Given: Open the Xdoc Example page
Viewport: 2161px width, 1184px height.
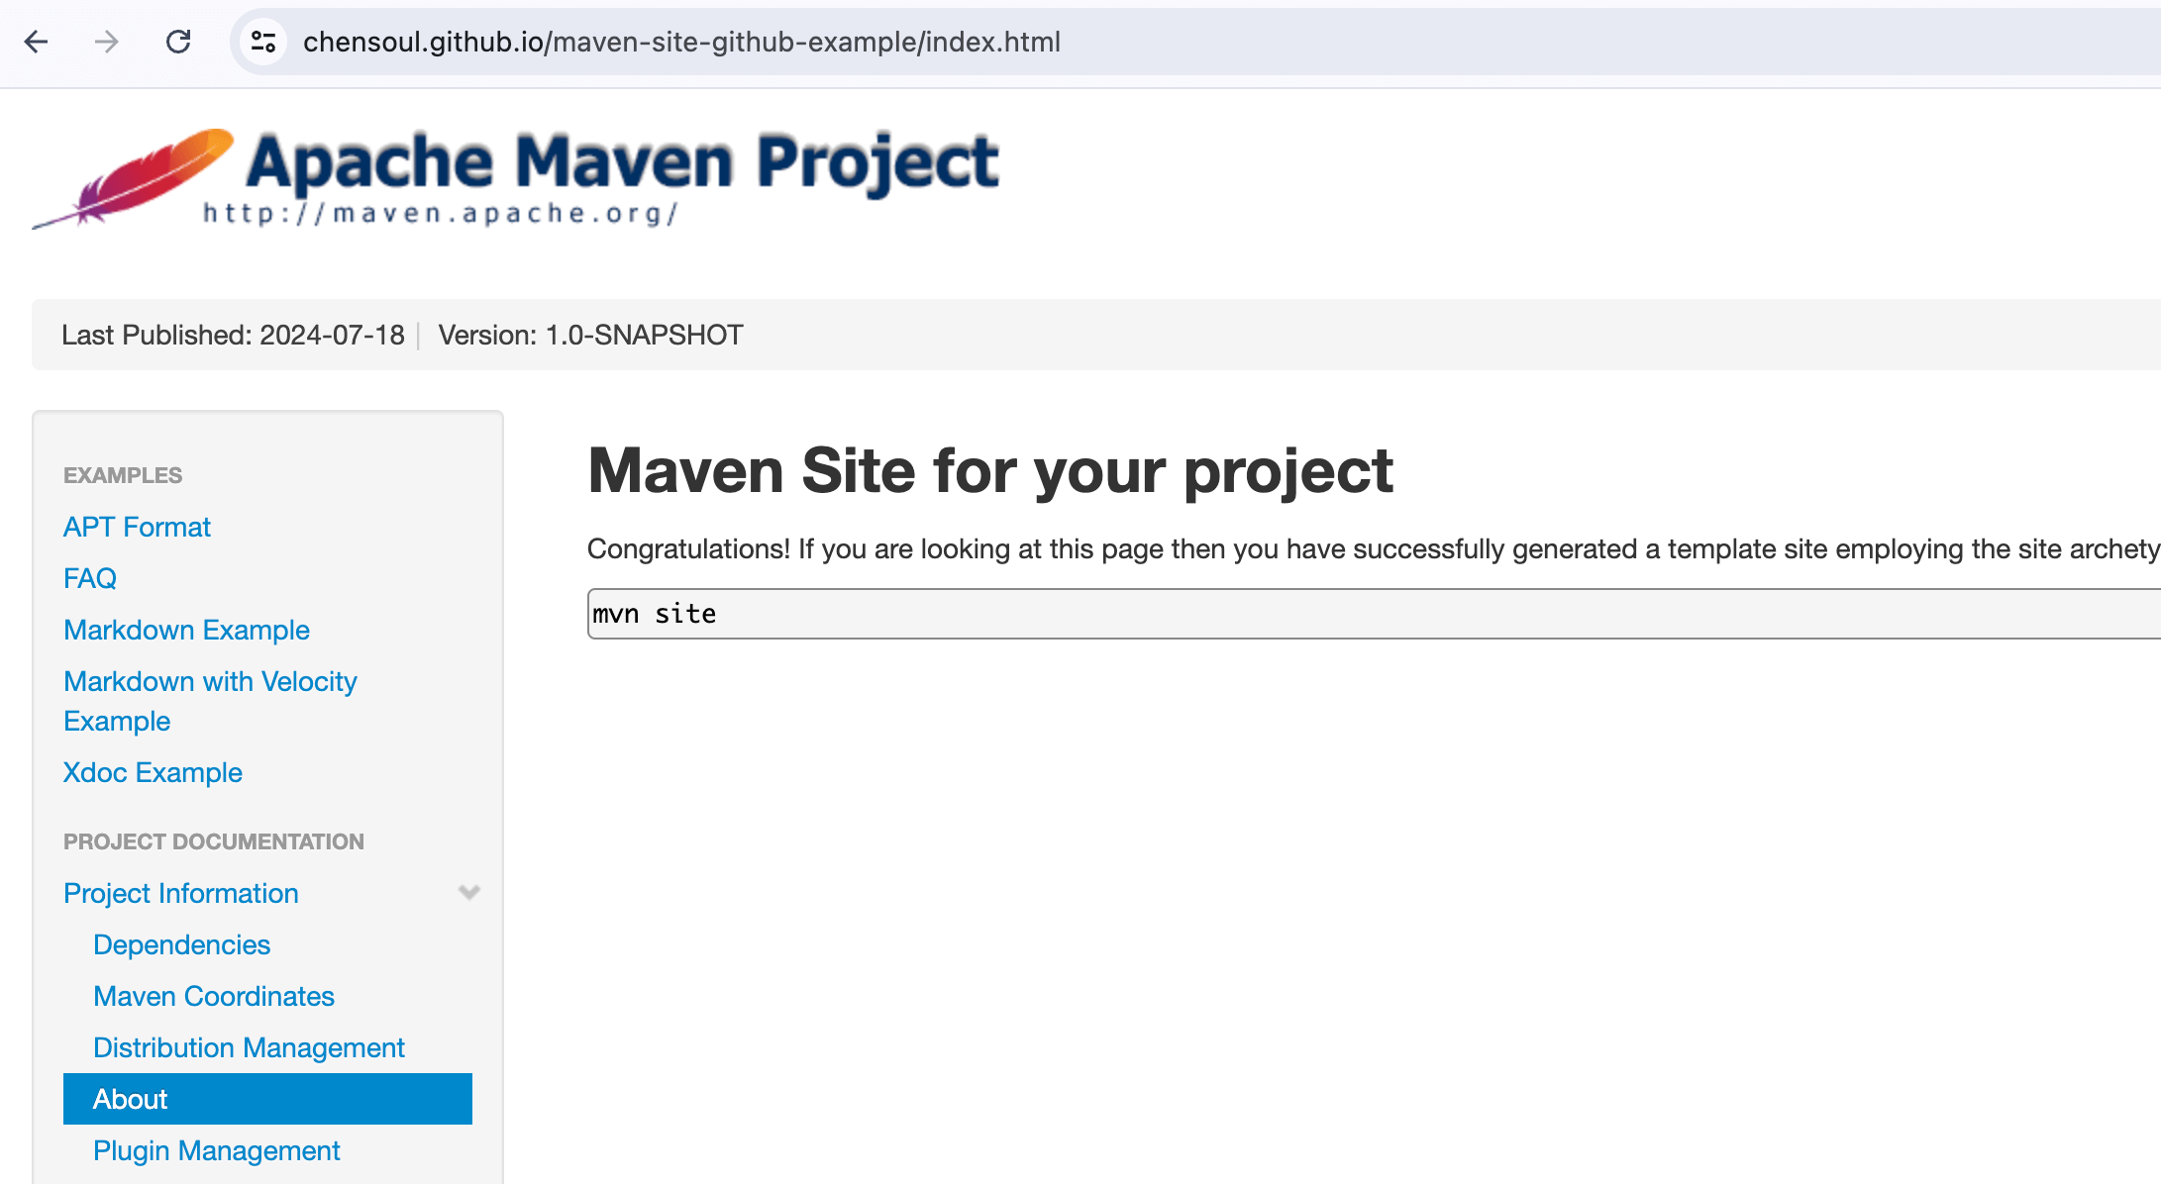Looking at the screenshot, I should pos(152,773).
